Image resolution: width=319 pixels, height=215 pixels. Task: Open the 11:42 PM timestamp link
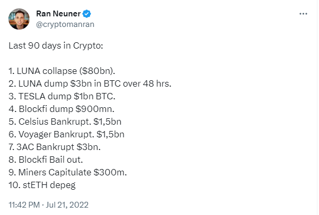click(x=24, y=204)
